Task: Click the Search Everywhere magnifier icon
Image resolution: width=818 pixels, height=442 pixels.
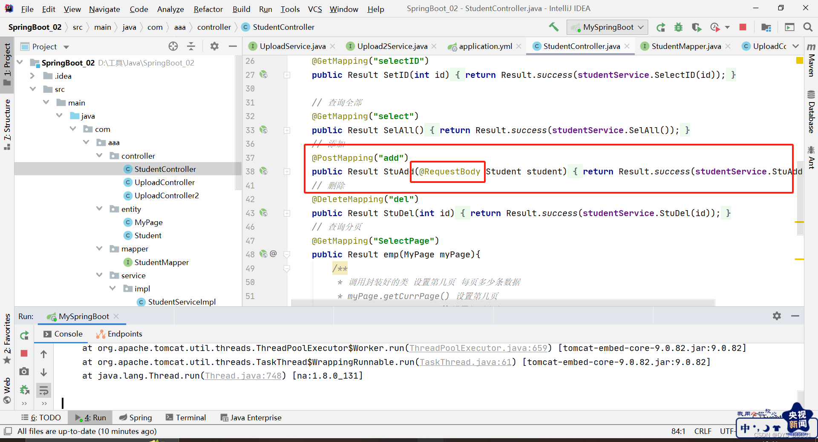Action: click(x=807, y=27)
